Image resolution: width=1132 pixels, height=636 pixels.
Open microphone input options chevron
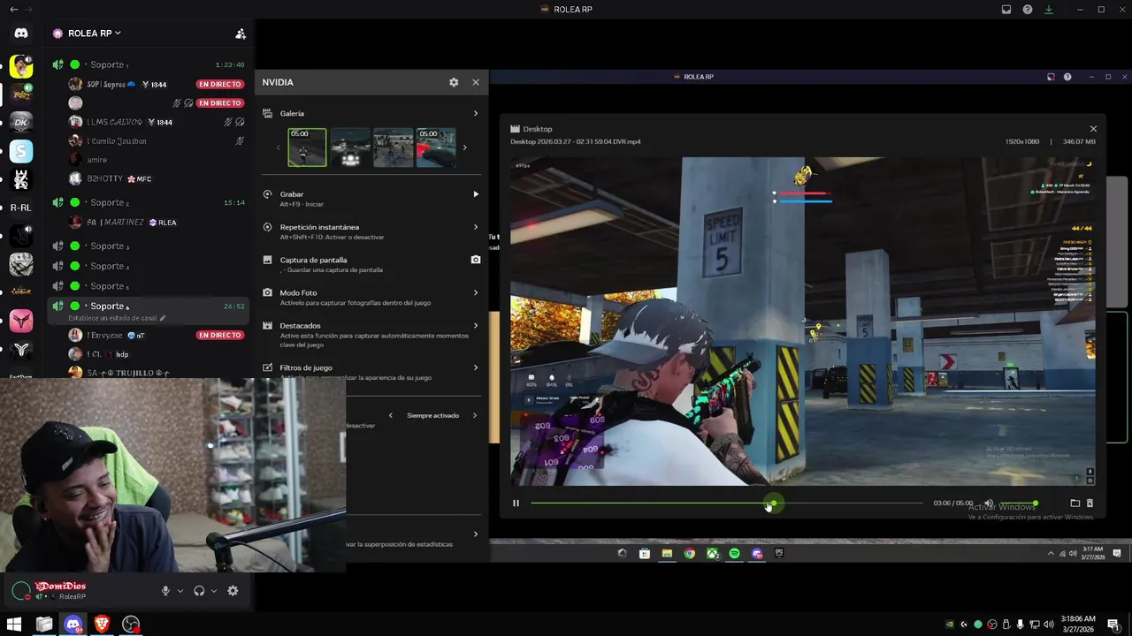click(x=180, y=591)
